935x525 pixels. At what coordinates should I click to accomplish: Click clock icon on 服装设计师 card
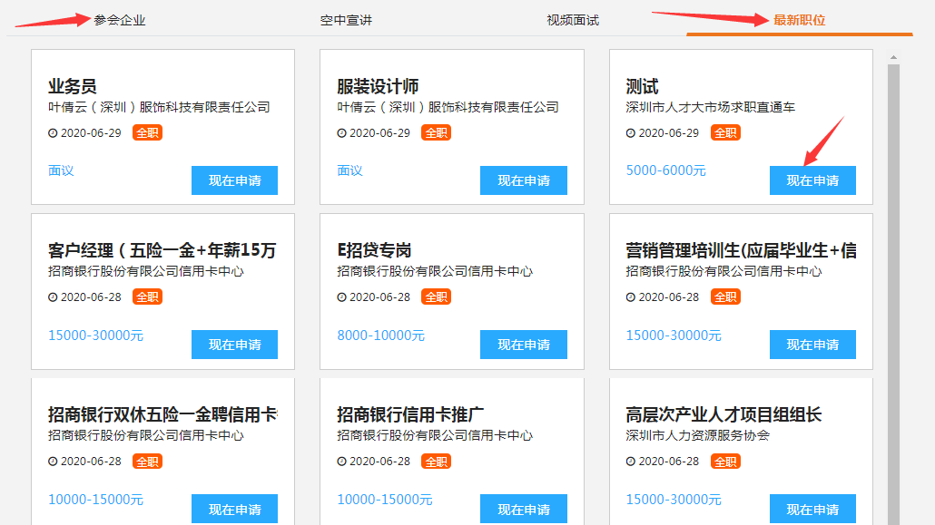[x=341, y=133]
